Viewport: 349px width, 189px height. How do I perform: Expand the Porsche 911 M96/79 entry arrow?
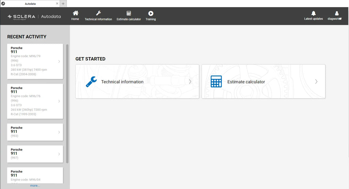59,61
